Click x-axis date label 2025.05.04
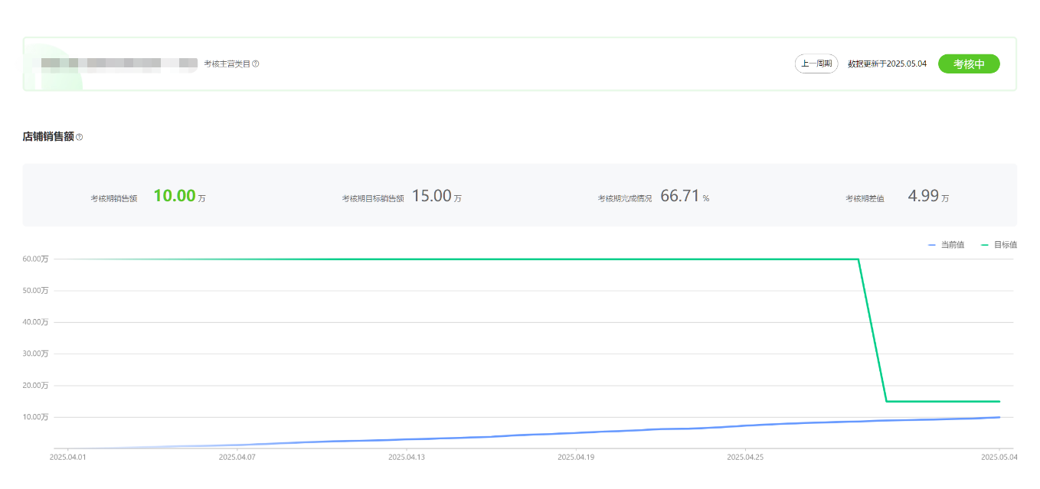The height and width of the screenshot is (489, 1040). pyautogui.click(x=999, y=458)
